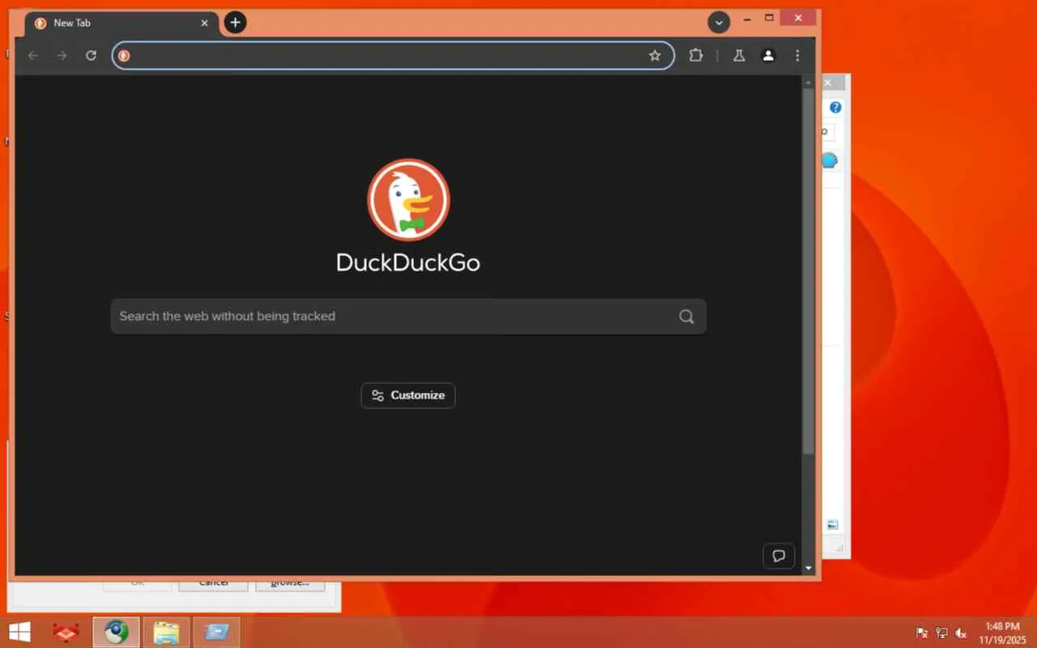The image size is (1037, 648).
Task: Close the New Tab tab
Action: 204,23
